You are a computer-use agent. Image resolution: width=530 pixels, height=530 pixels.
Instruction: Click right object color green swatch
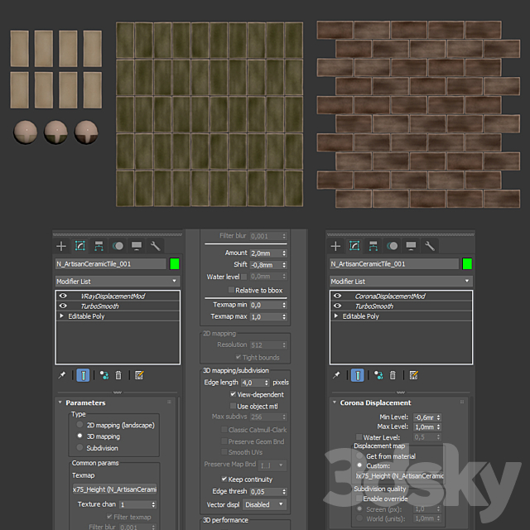(467, 263)
